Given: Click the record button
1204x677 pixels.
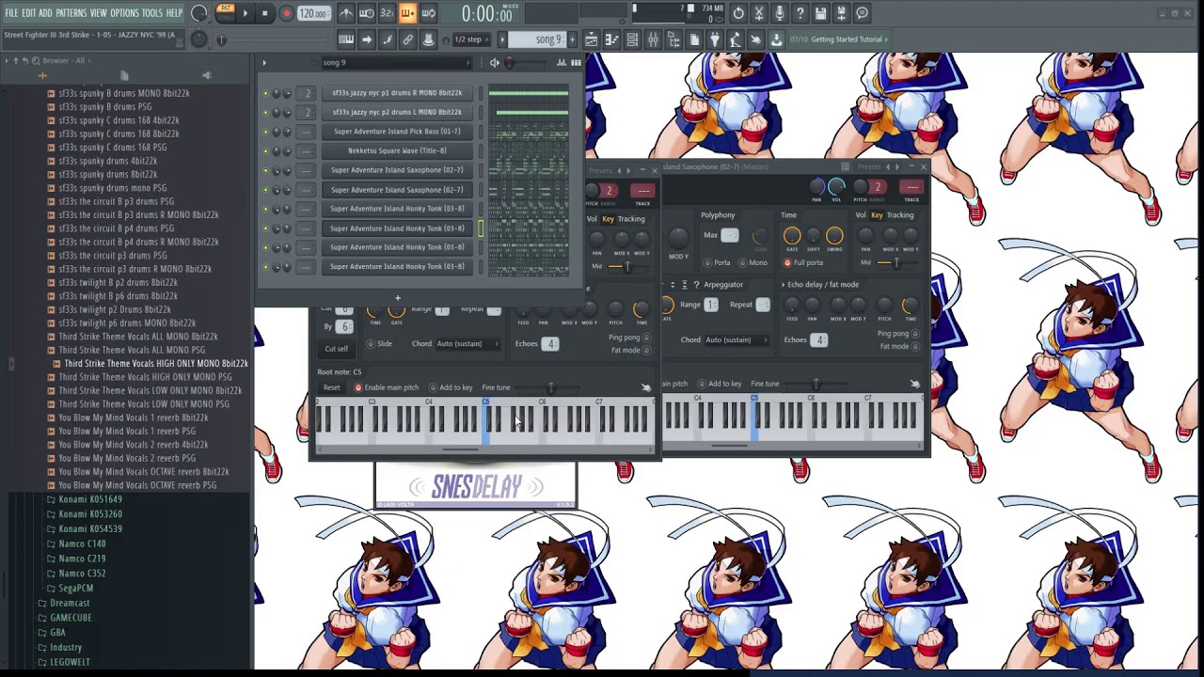Looking at the screenshot, I should 286,13.
